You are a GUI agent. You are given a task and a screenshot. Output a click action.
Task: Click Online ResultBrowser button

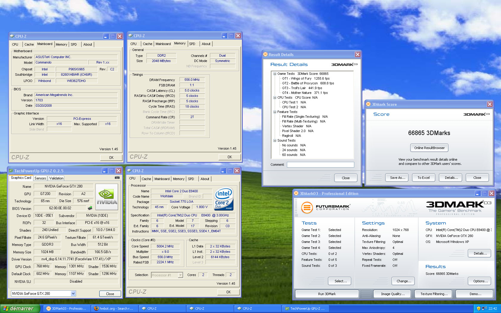[429, 148]
